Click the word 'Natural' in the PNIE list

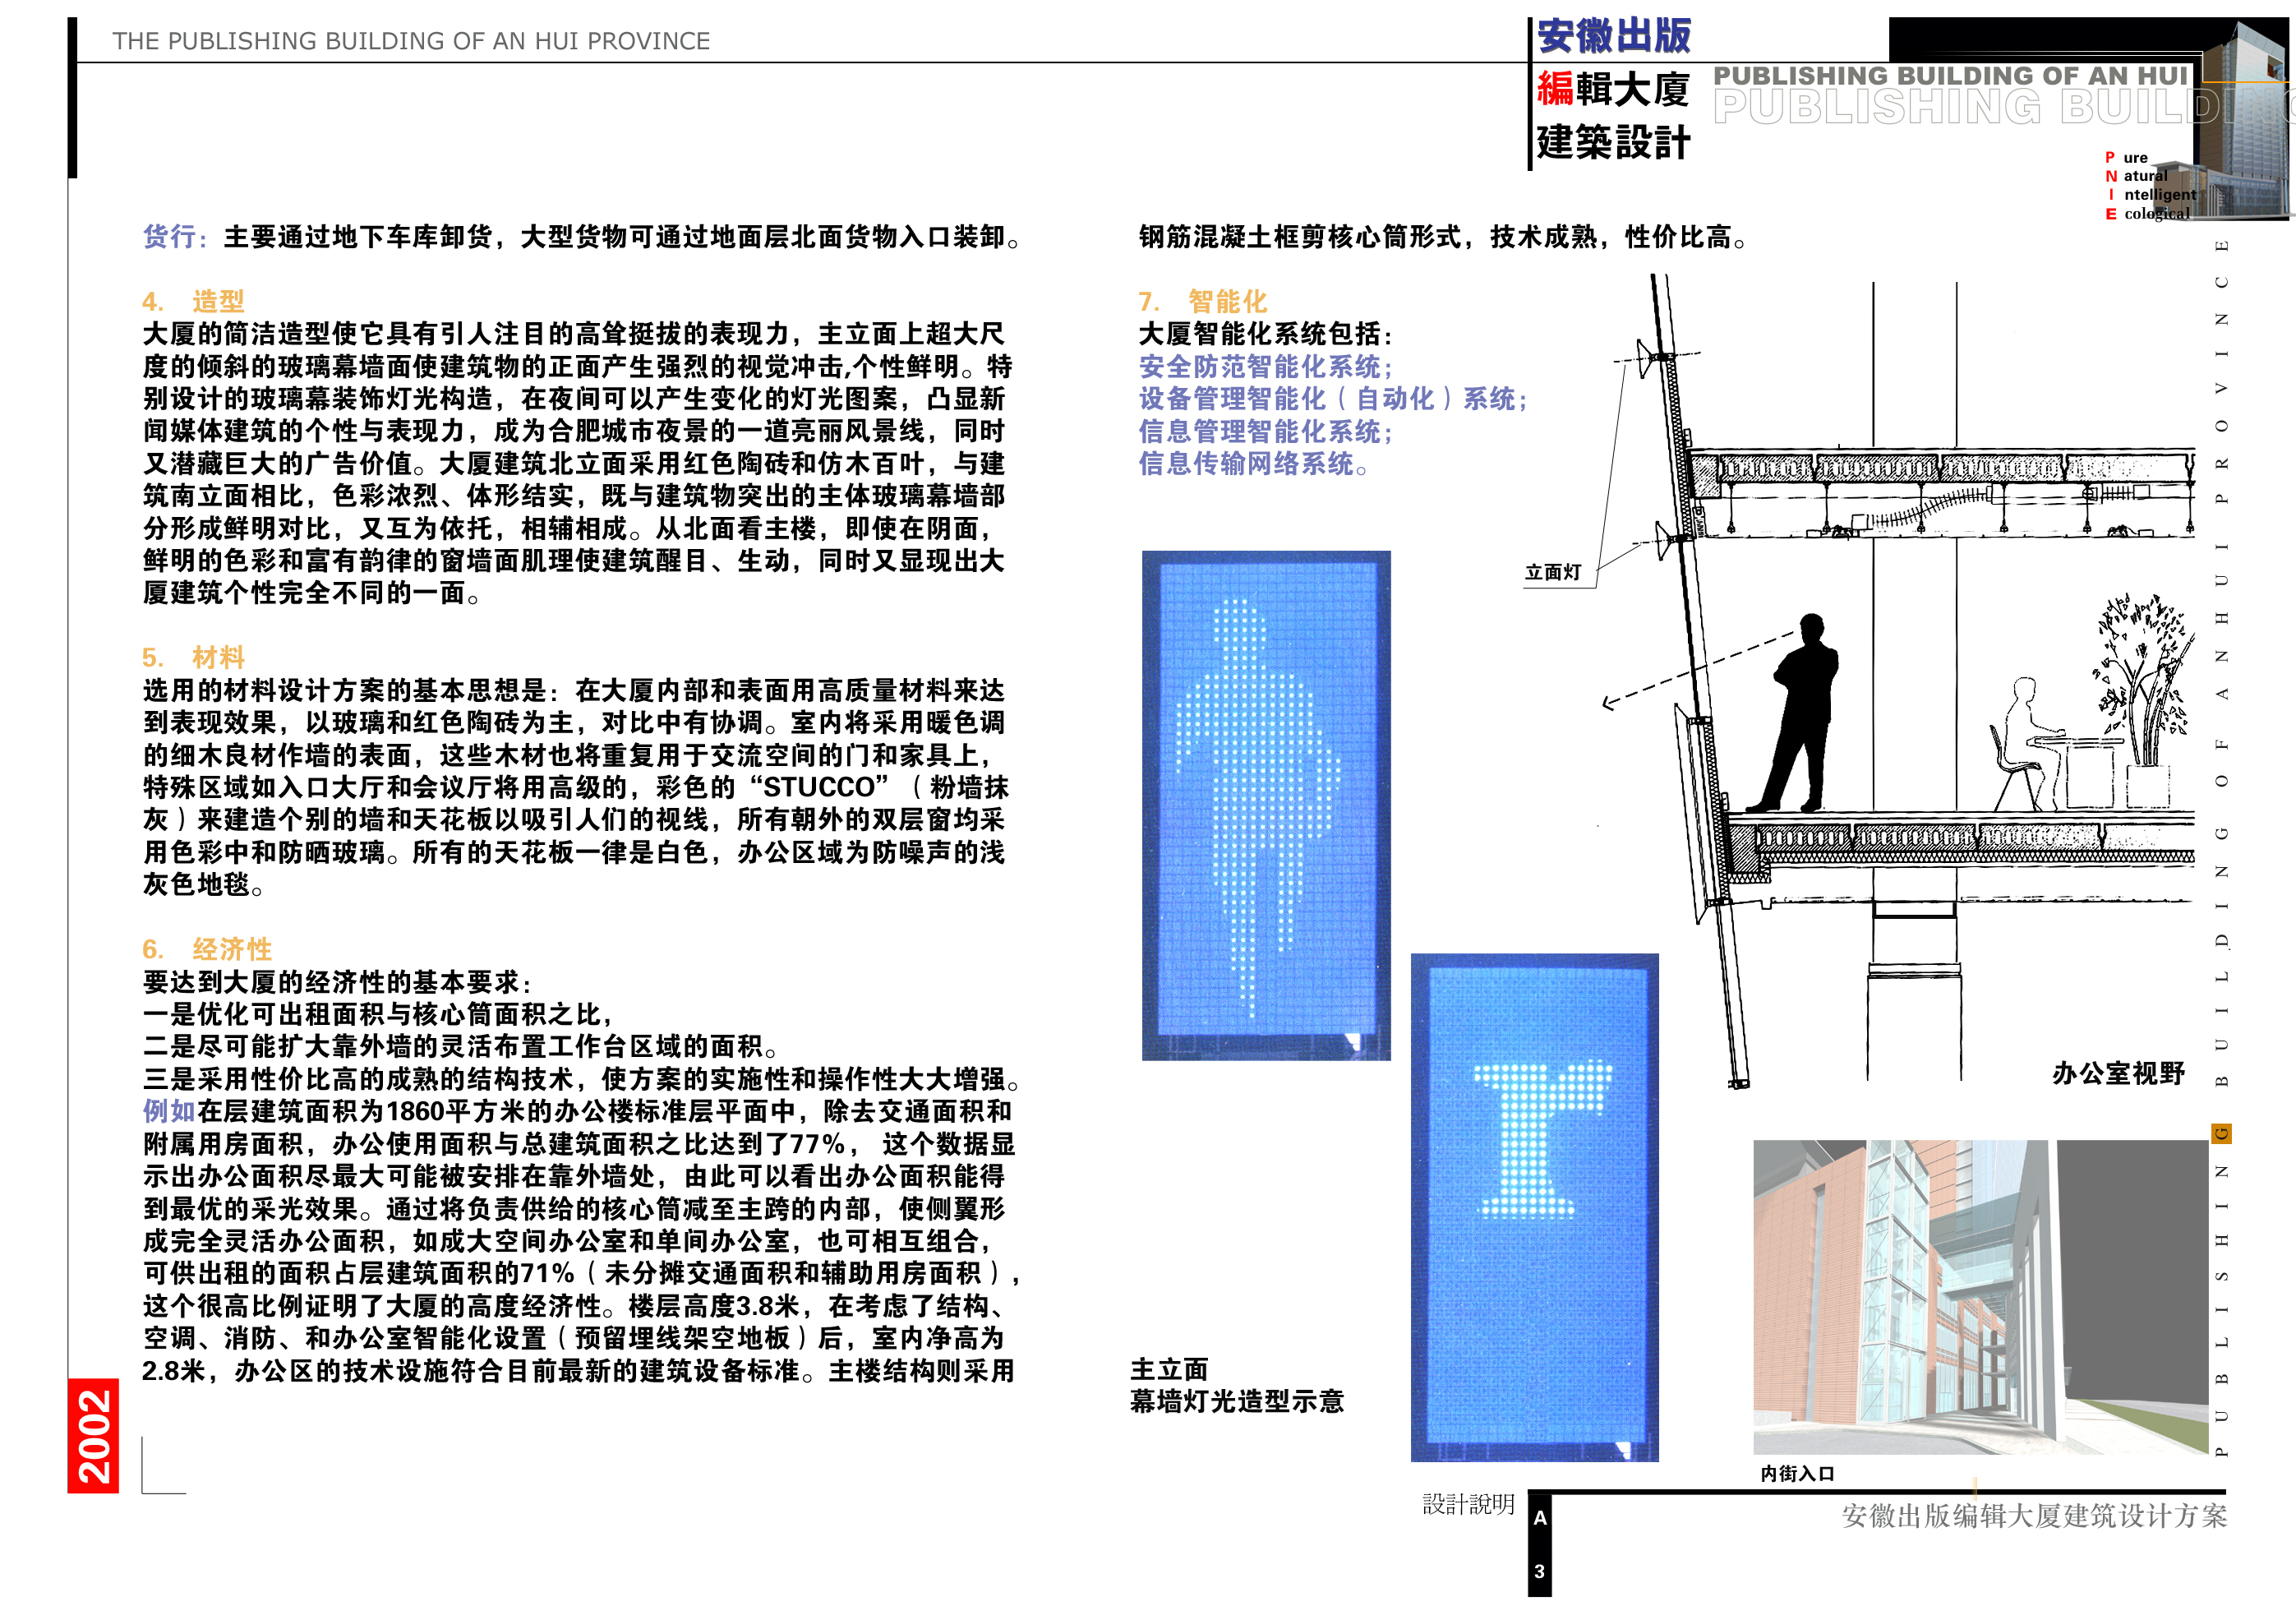click(x=2136, y=176)
